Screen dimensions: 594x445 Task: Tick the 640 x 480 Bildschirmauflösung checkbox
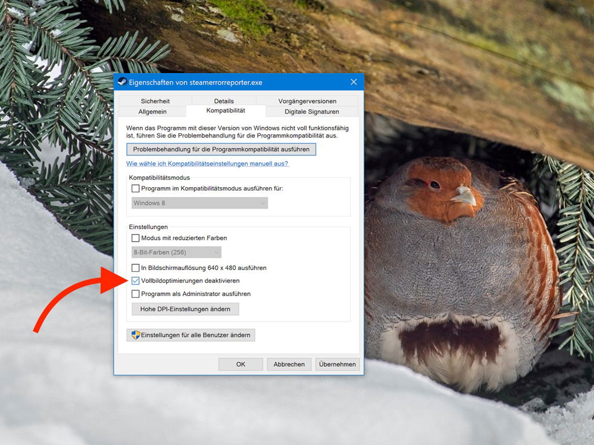(135, 268)
